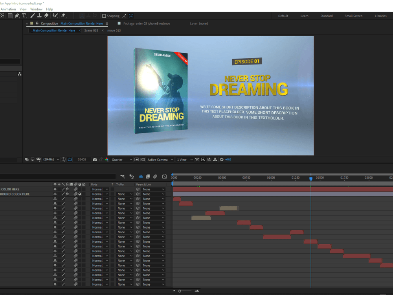Select the Brush tool
The width and height of the screenshot is (393, 295).
(x=33, y=16)
